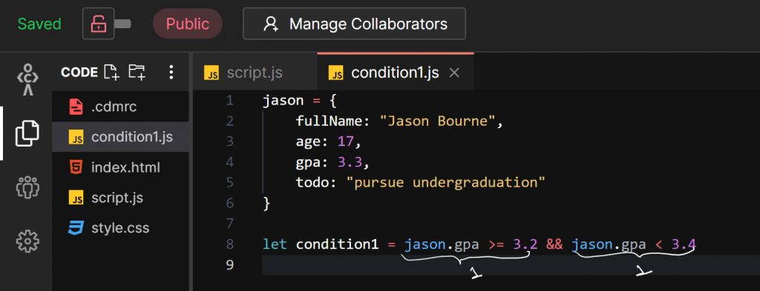
Task: Select condition1.js in file list
Action: click(120, 137)
